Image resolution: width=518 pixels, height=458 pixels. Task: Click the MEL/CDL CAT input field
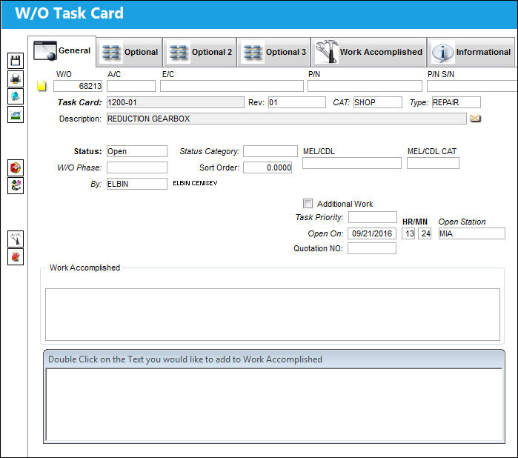pos(433,163)
